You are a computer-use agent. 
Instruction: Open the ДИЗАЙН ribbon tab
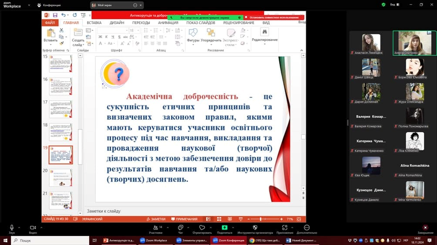click(117, 23)
